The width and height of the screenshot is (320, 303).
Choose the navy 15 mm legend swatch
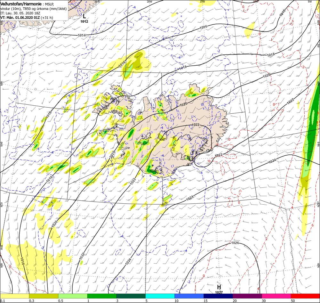coord(218,296)
